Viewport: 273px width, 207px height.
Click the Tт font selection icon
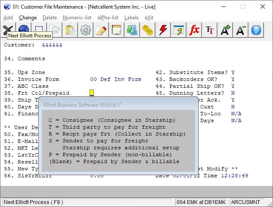coord(210,30)
